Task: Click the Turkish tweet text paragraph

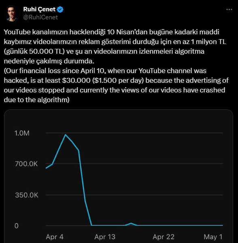Action: coord(115,46)
